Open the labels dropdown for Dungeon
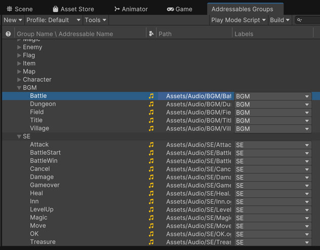 273,104
